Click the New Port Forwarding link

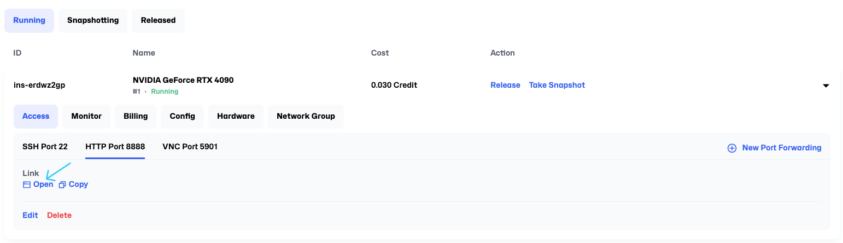coord(782,148)
